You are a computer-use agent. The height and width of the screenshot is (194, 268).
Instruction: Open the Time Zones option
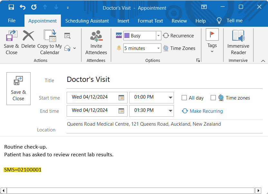(x=180, y=48)
